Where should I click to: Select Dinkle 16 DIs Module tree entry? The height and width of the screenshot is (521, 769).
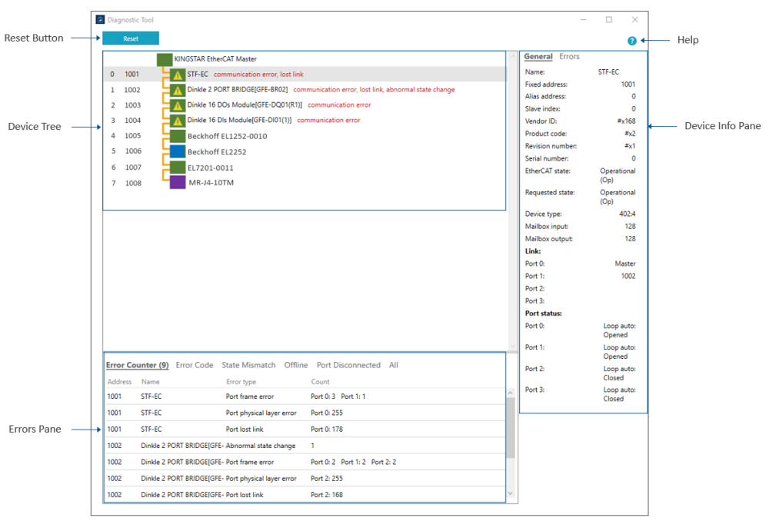point(239,121)
